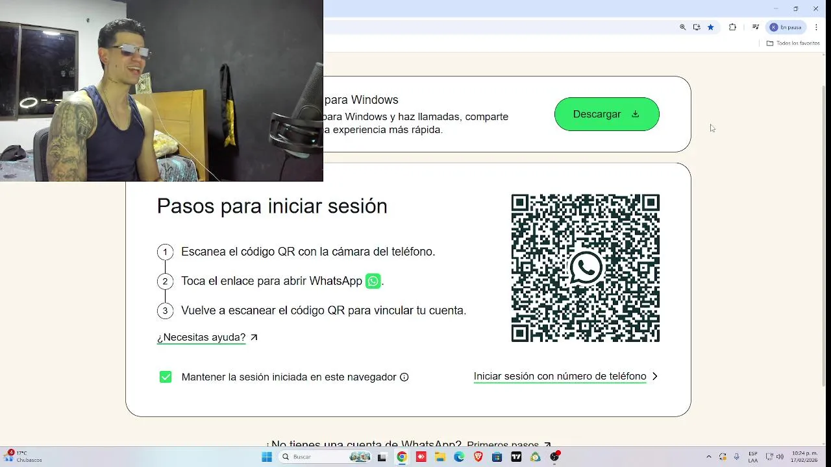This screenshot has height=467, width=831.
Task: Open the volume speaker tray icon
Action: [x=780, y=457]
